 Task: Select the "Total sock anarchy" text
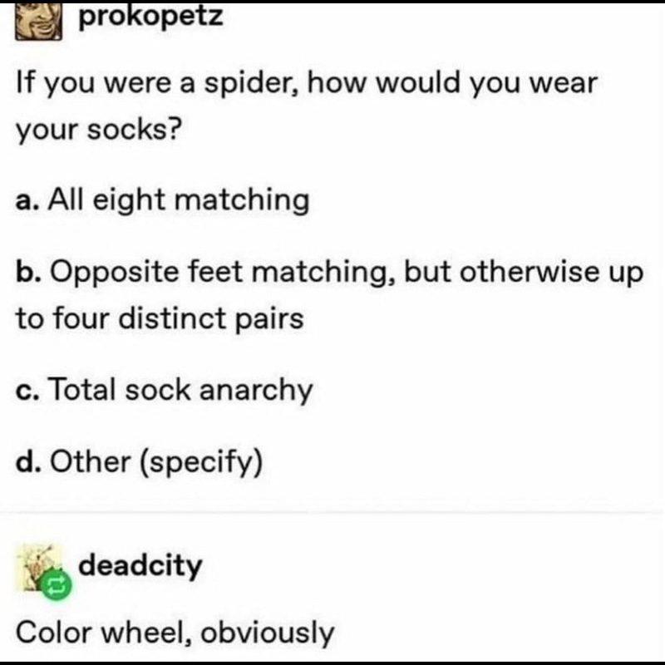(x=180, y=390)
